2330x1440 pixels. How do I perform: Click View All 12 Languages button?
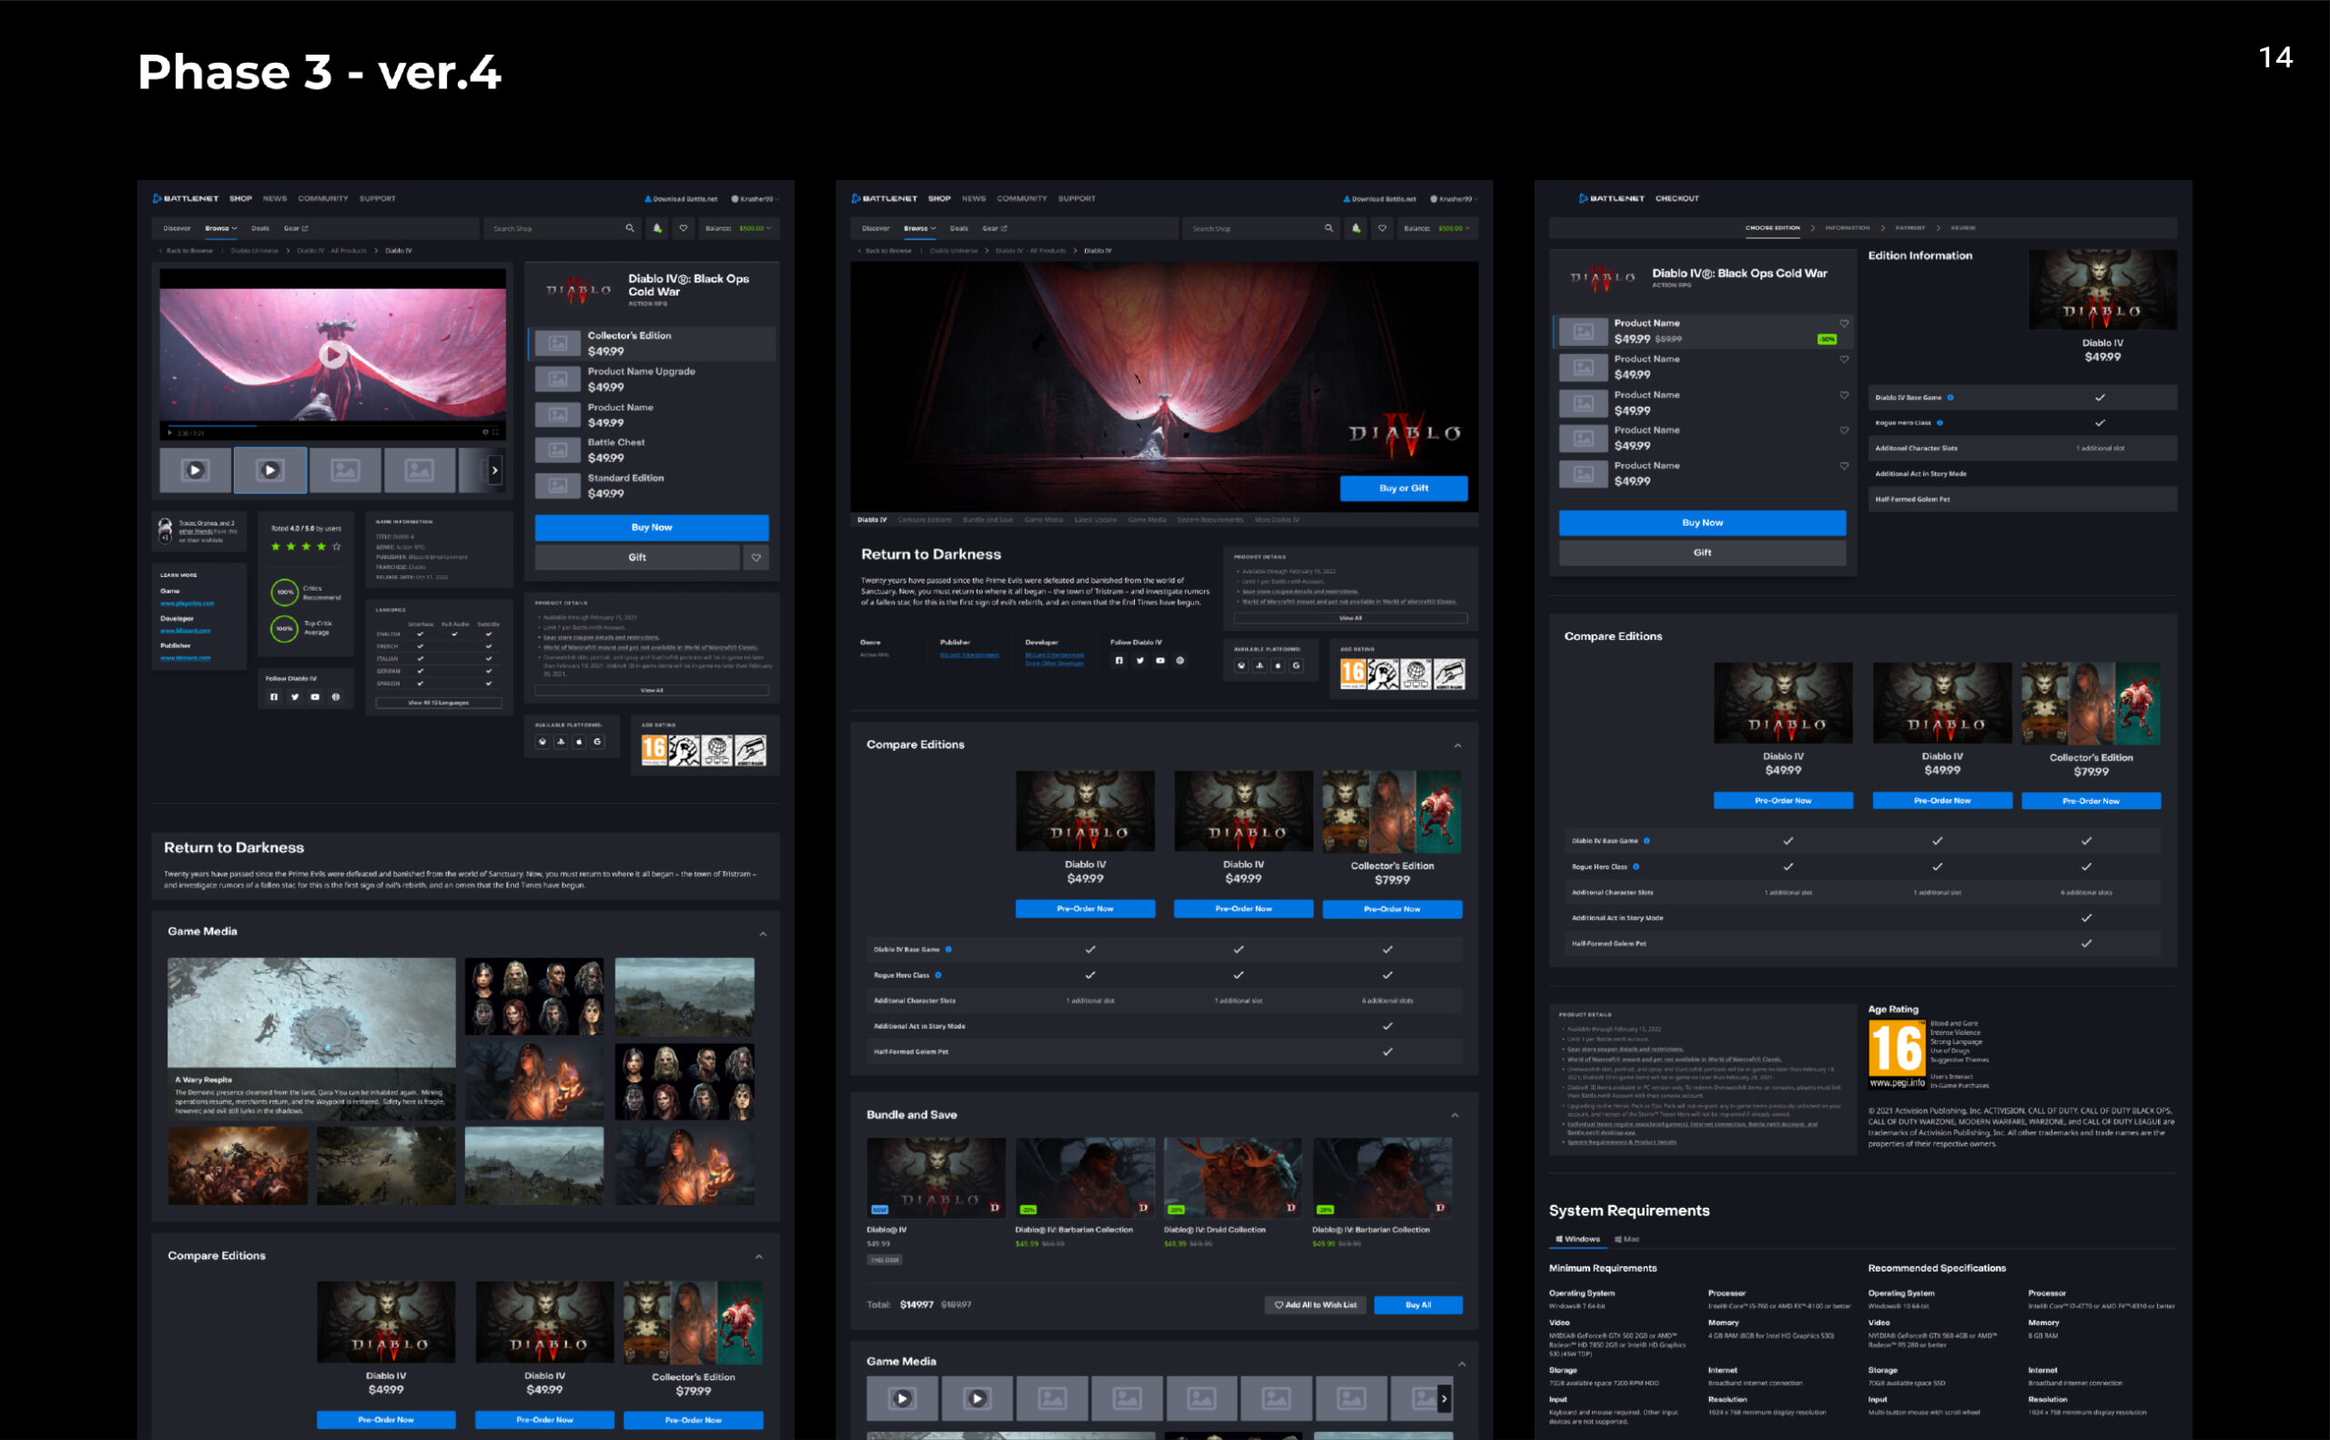tap(439, 703)
